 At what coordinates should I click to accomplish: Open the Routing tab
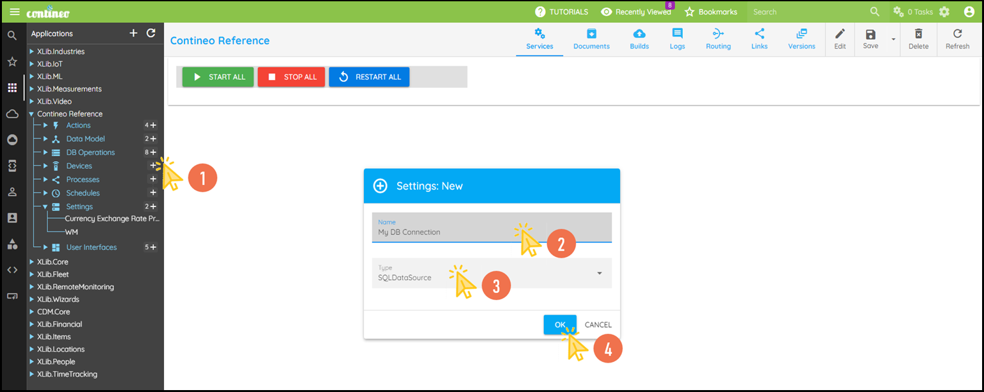click(718, 39)
